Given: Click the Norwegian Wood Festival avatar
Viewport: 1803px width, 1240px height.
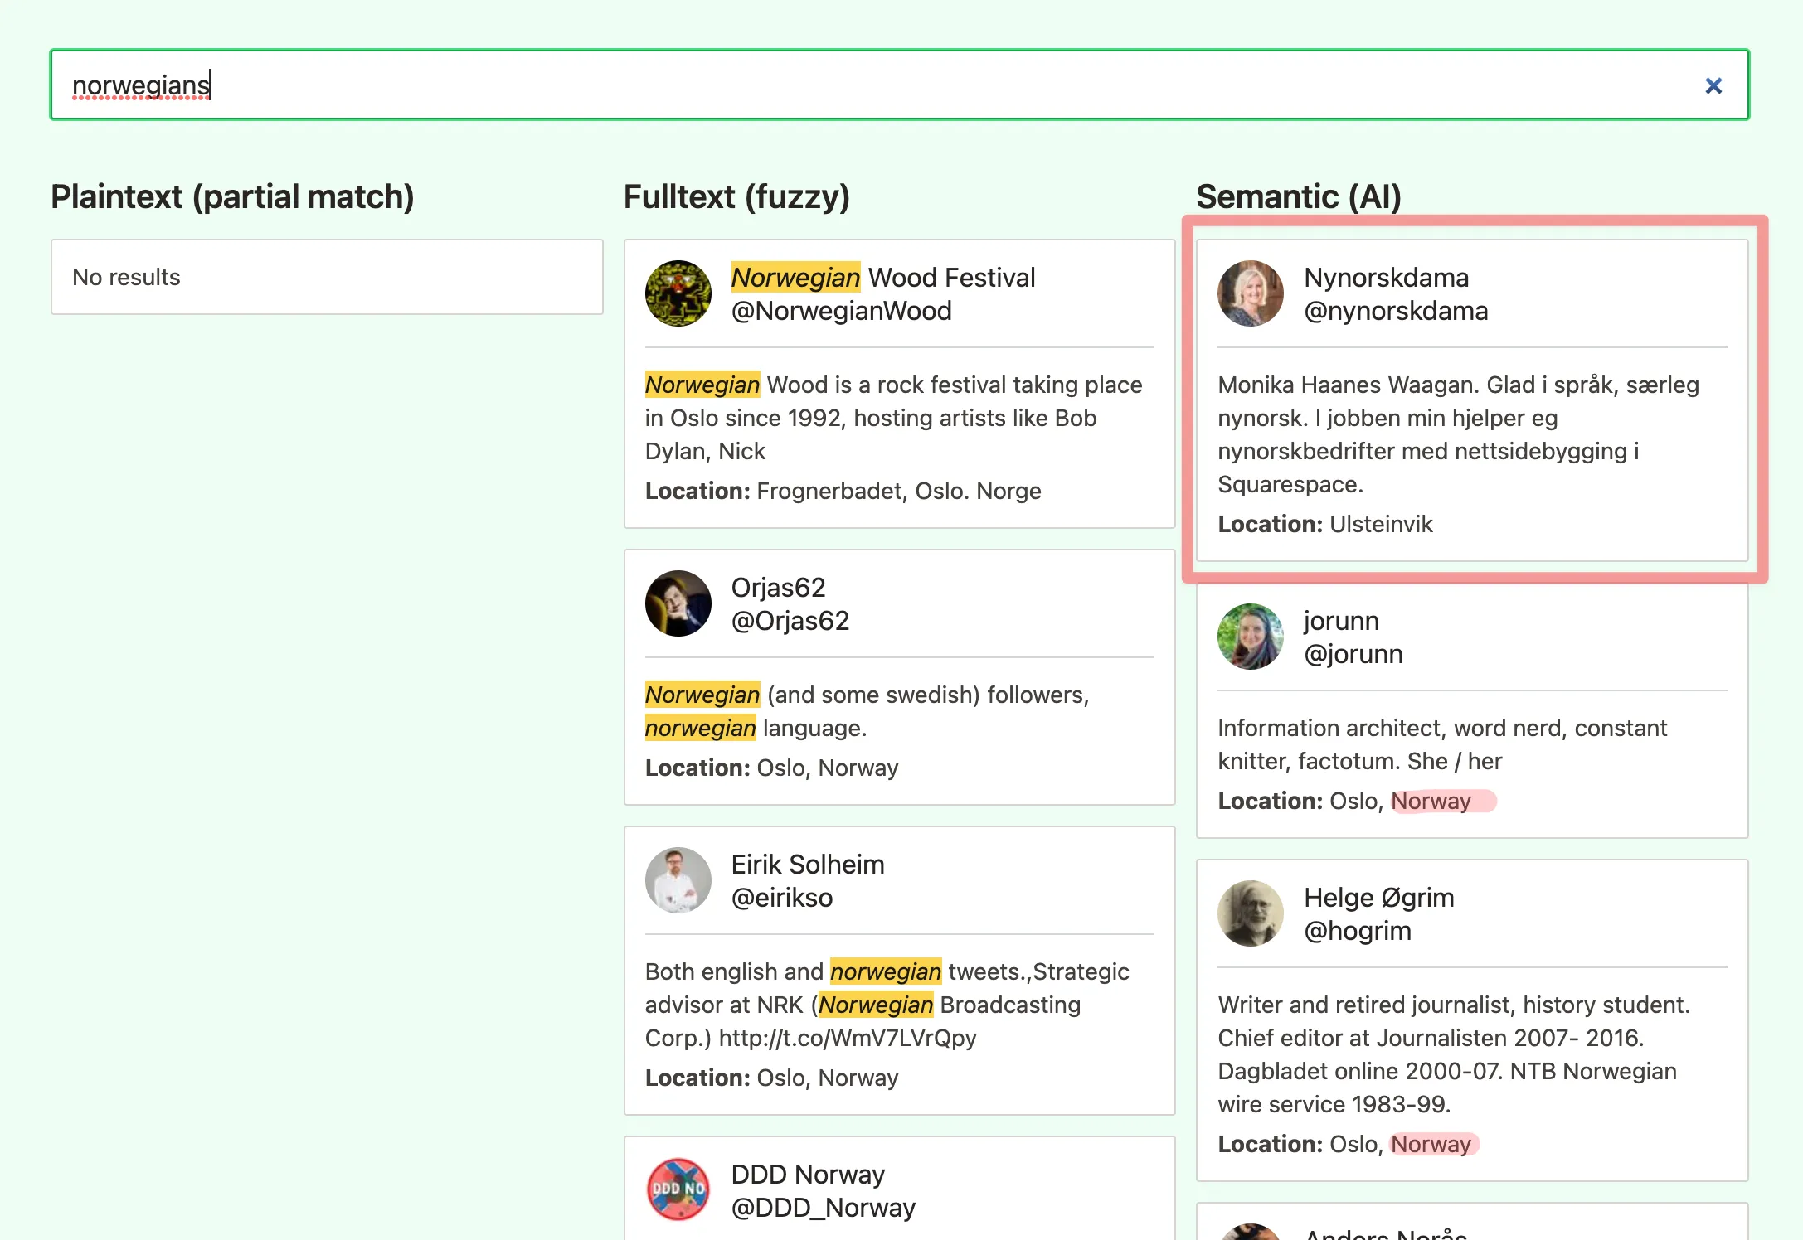Looking at the screenshot, I should point(678,293).
